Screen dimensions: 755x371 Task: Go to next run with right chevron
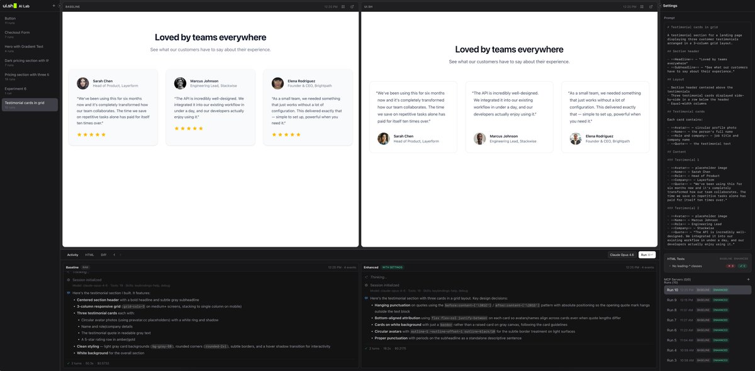coord(120,255)
